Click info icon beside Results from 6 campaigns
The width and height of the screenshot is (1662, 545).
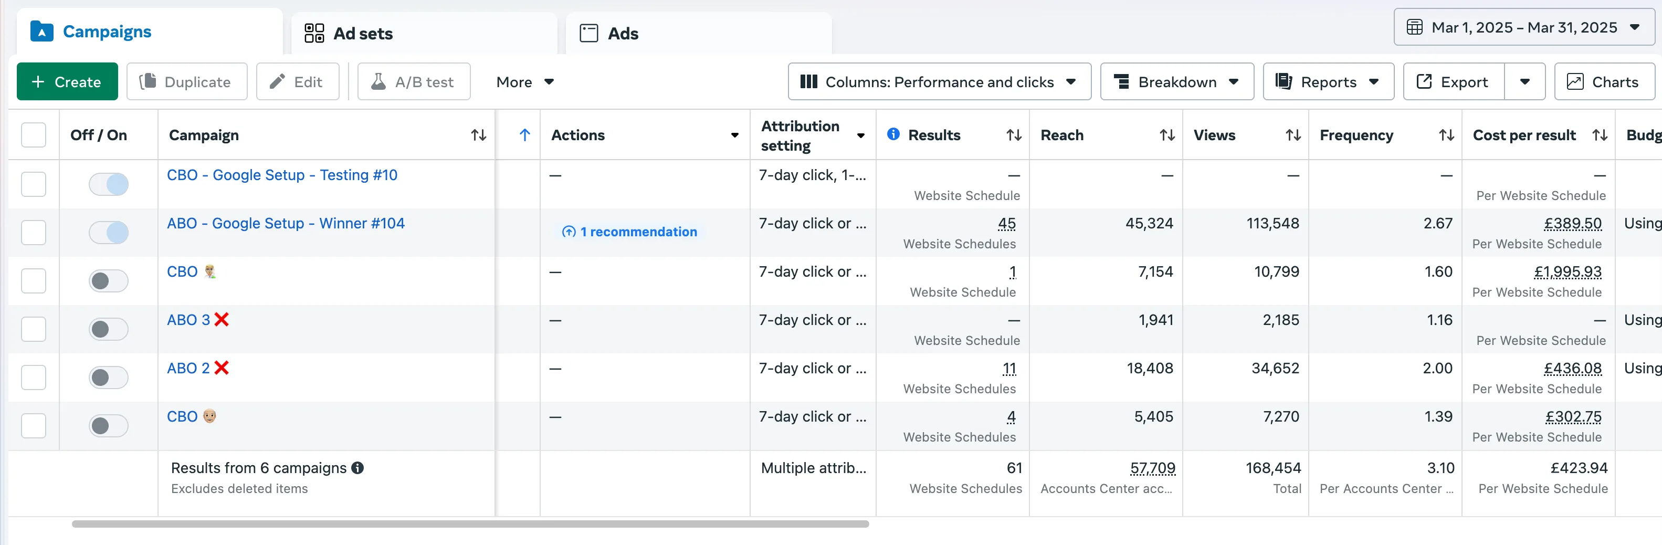357,468
